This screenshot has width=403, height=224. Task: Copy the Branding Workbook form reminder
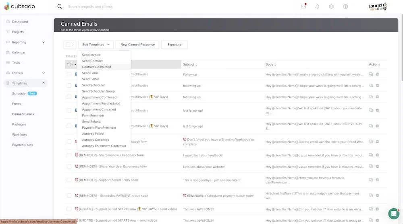pyautogui.click(x=371, y=142)
